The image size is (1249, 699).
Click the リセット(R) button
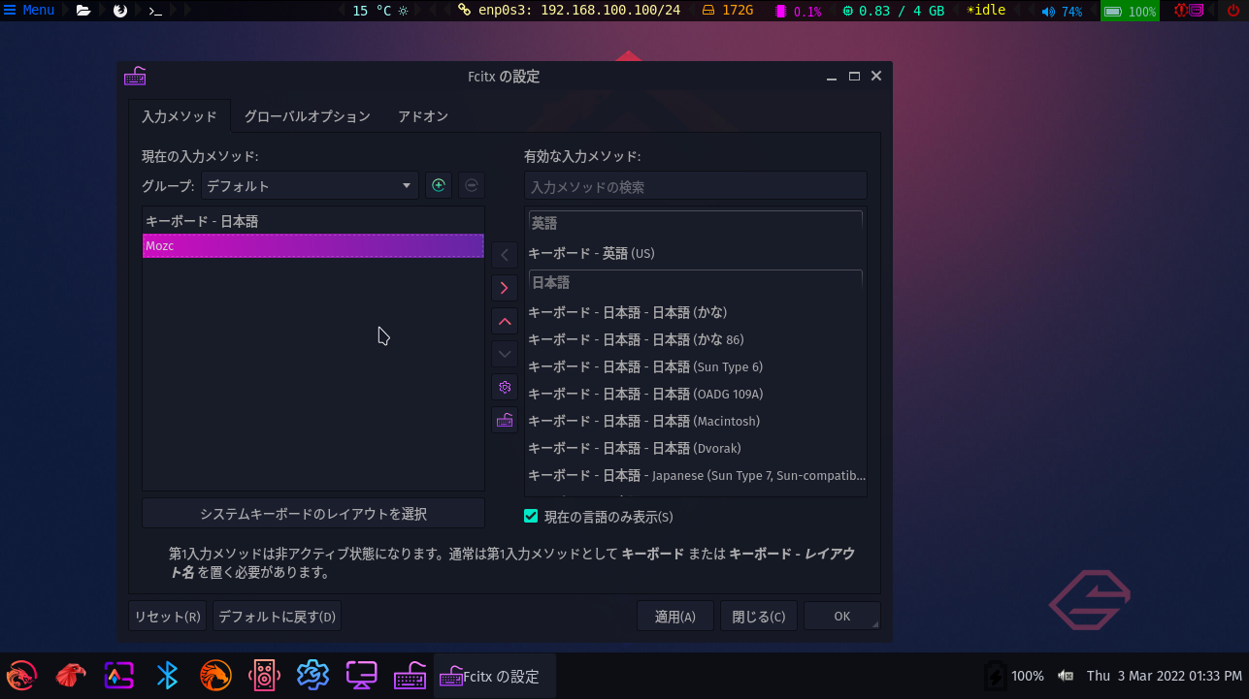pos(168,617)
